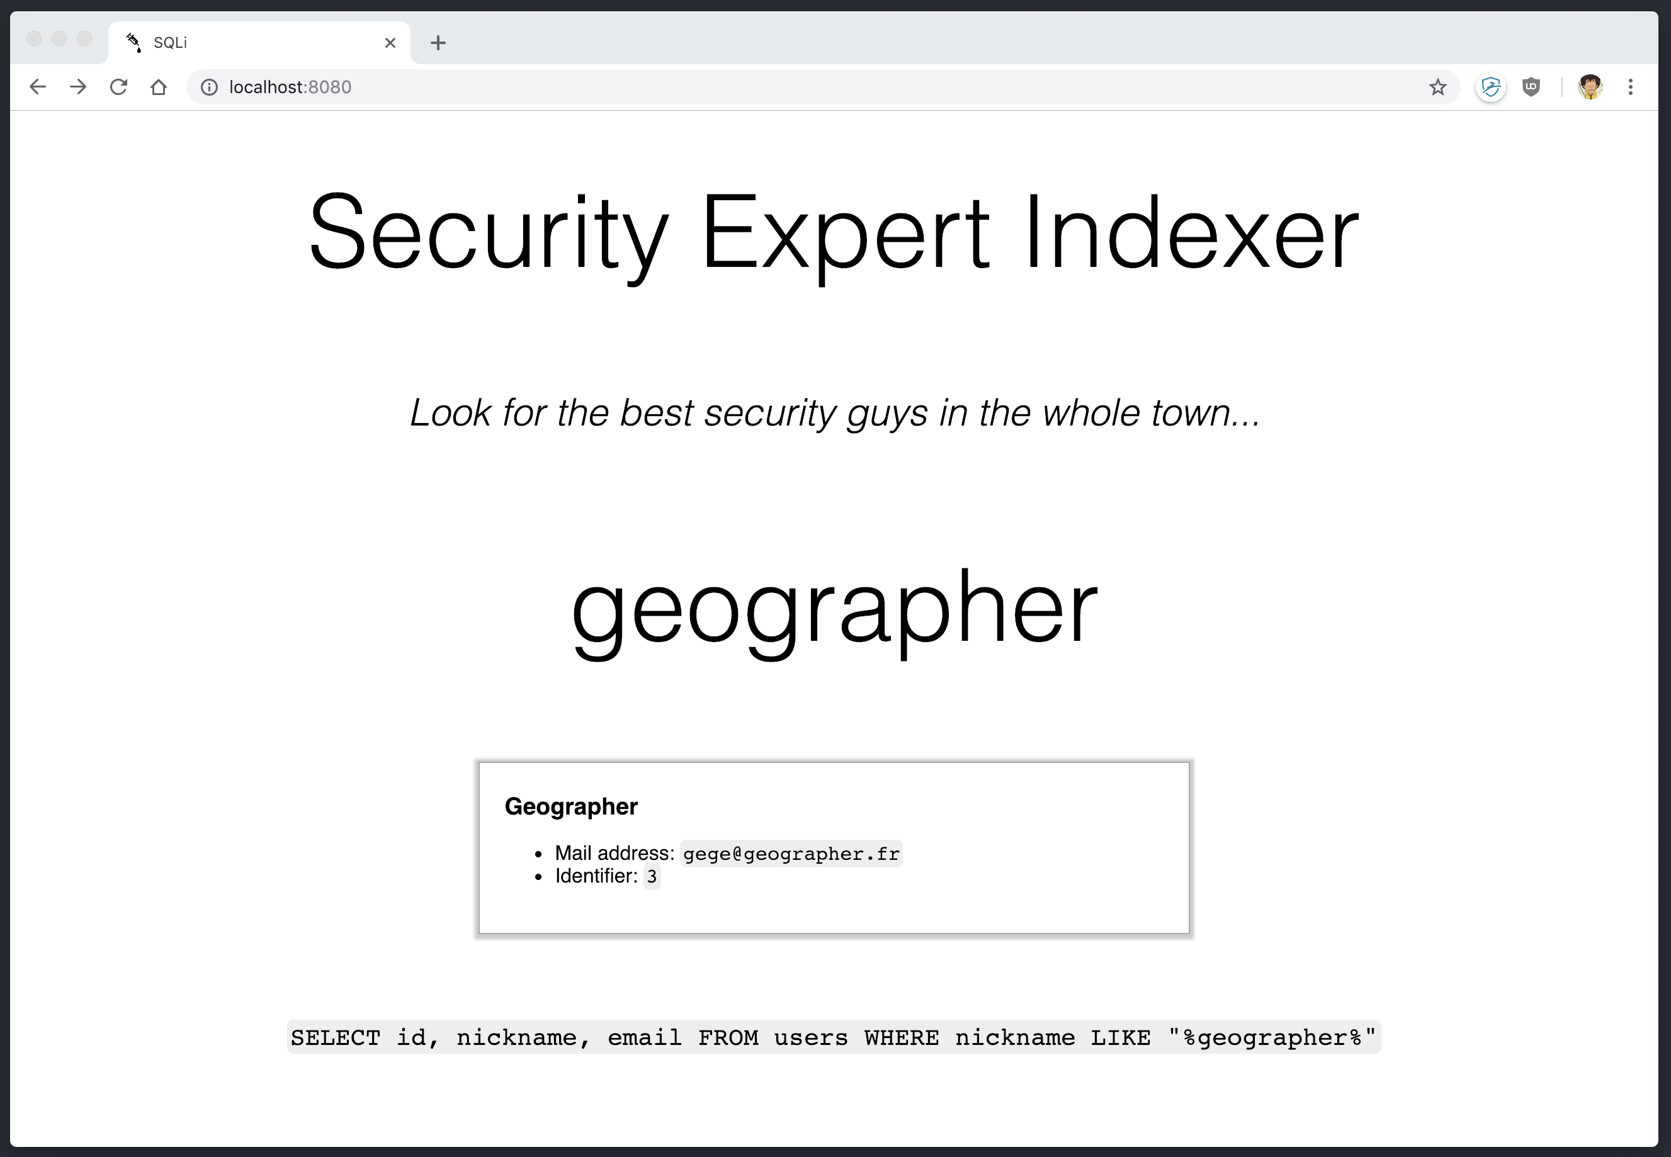The image size is (1671, 1157).
Task: Click the page reload icon
Action: 121,86
